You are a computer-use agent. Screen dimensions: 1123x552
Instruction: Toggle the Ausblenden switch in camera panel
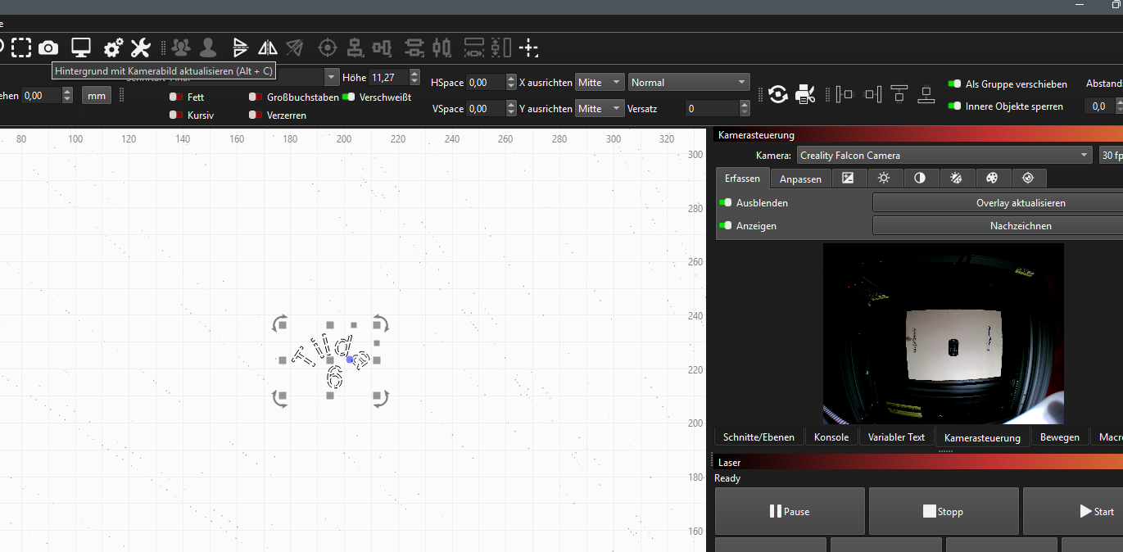click(725, 202)
